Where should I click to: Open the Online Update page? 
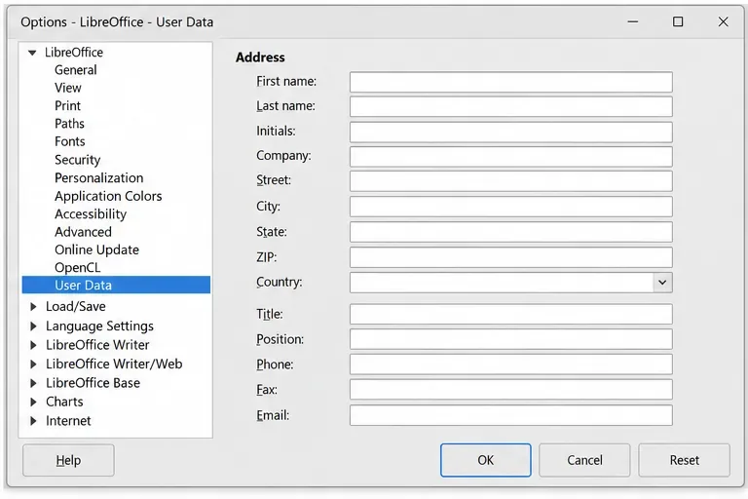click(96, 250)
